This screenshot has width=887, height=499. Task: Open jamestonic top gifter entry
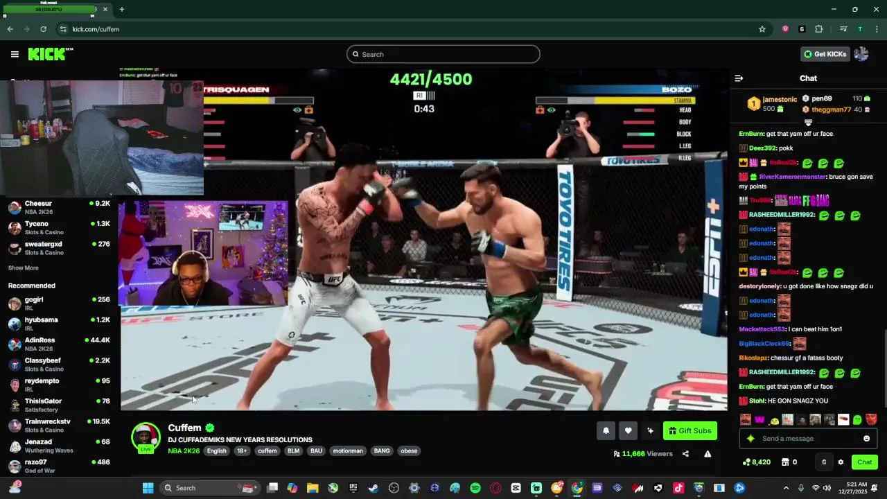(x=772, y=104)
